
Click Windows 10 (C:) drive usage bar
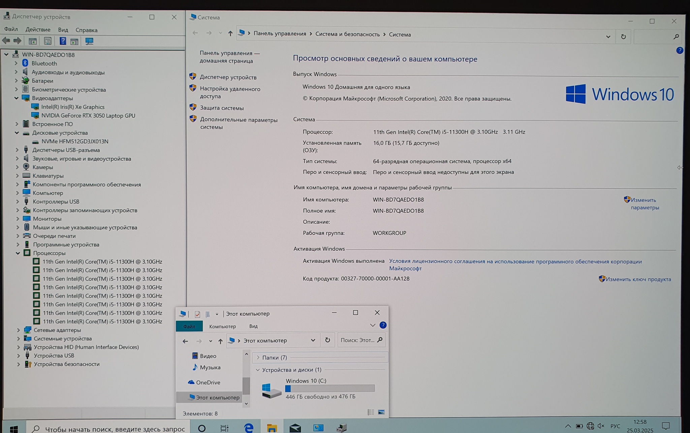click(330, 388)
